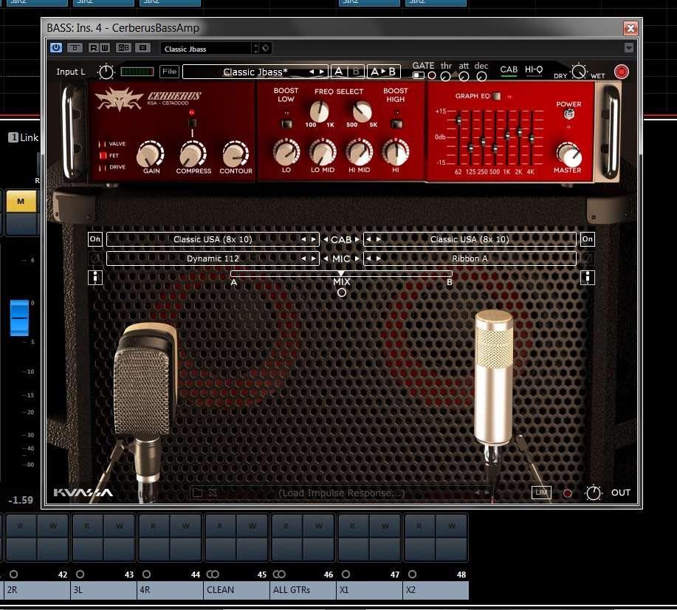Image resolution: width=677 pixels, height=610 pixels.
Task: Select preset slot B
Action: (x=356, y=72)
